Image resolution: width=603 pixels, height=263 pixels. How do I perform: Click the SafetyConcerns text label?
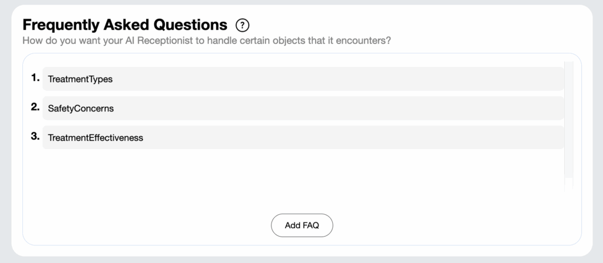(81, 109)
